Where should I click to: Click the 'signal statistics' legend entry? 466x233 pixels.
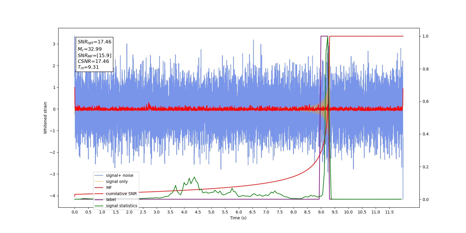(116, 206)
